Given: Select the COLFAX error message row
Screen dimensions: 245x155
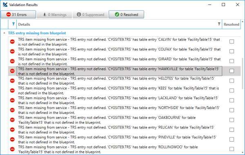Looking at the screenshot, I should pos(119,52).
